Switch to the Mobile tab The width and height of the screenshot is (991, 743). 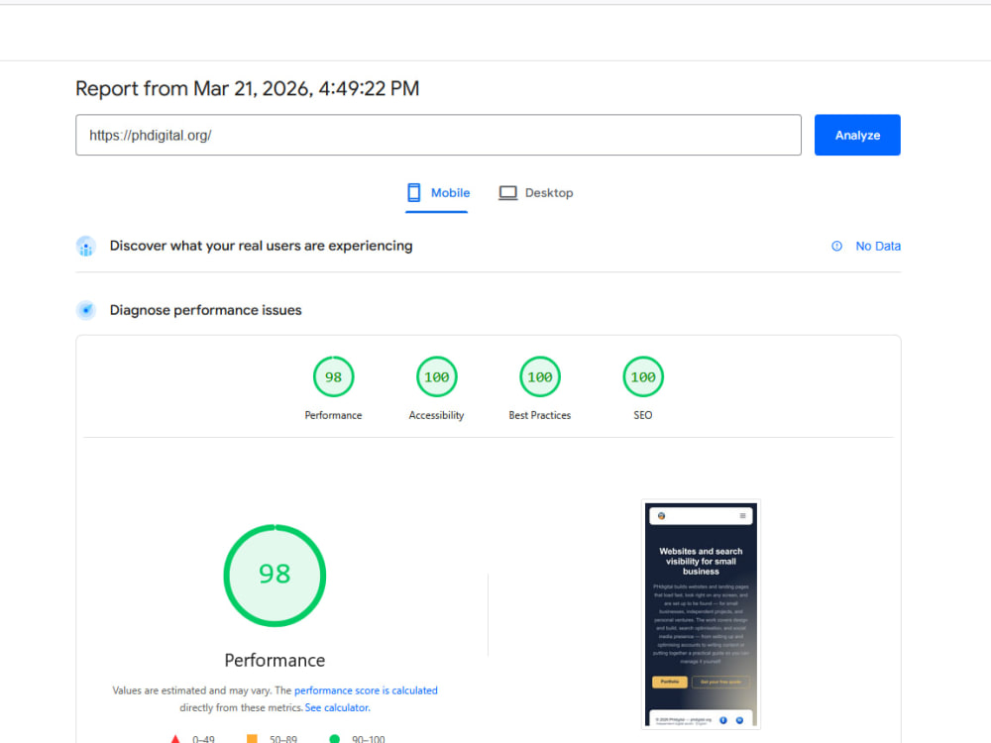437,193
